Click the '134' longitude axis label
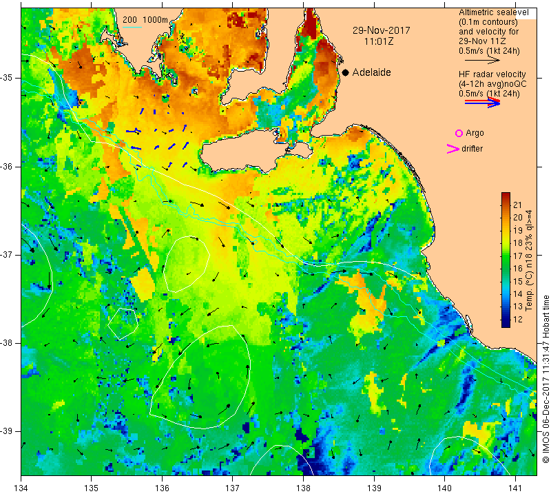 [x=21, y=488]
